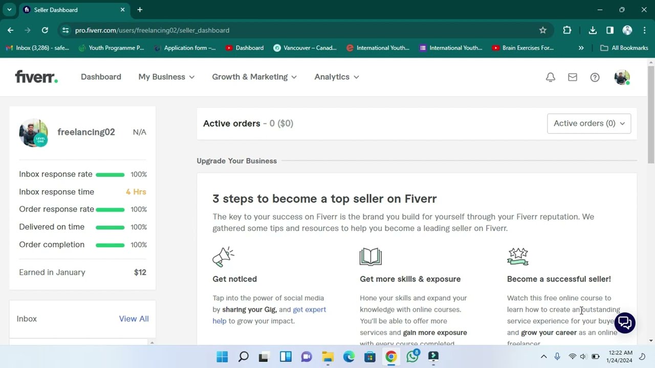
Task: Click the seller profile picture thumbnail
Action: click(33, 132)
